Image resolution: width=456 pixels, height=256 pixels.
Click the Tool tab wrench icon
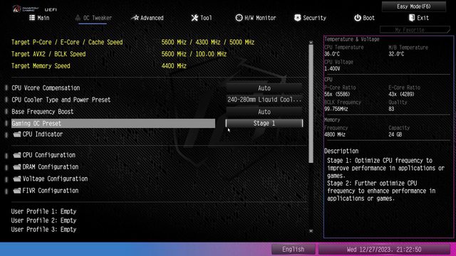pyautogui.click(x=195, y=18)
